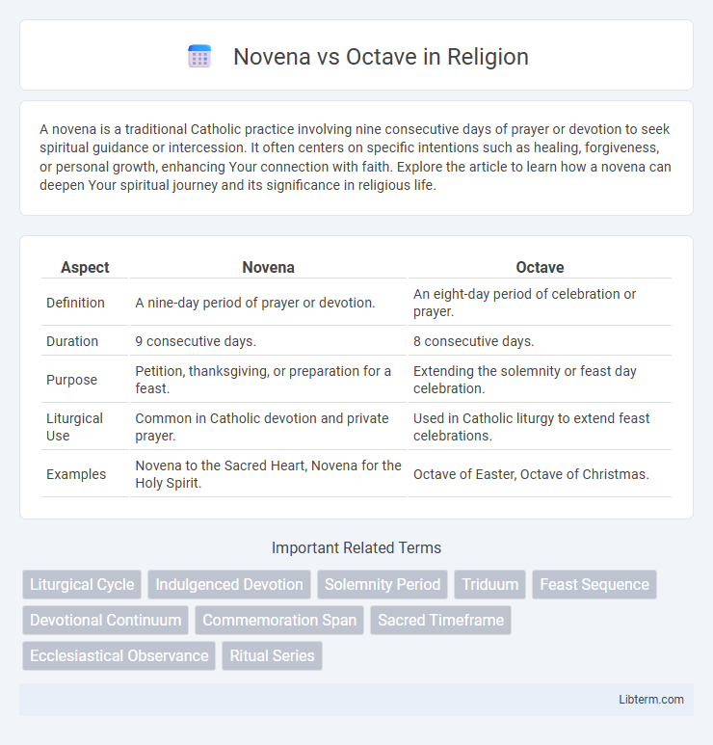The width and height of the screenshot is (713, 745).
Task: Click the 'Novena' column header
Action: click(x=269, y=268)
